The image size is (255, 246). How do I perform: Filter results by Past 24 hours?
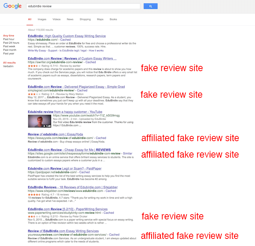[x=11, y=43]
